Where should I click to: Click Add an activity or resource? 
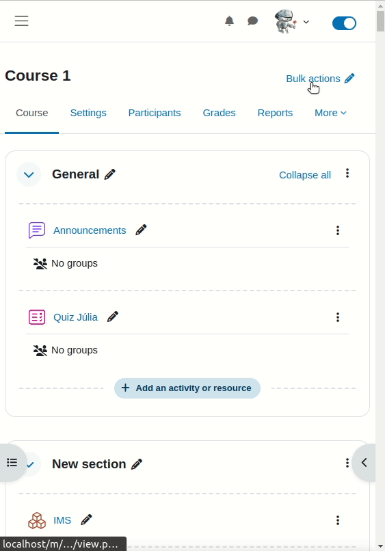pyautogui.click(x=187, y=388)
